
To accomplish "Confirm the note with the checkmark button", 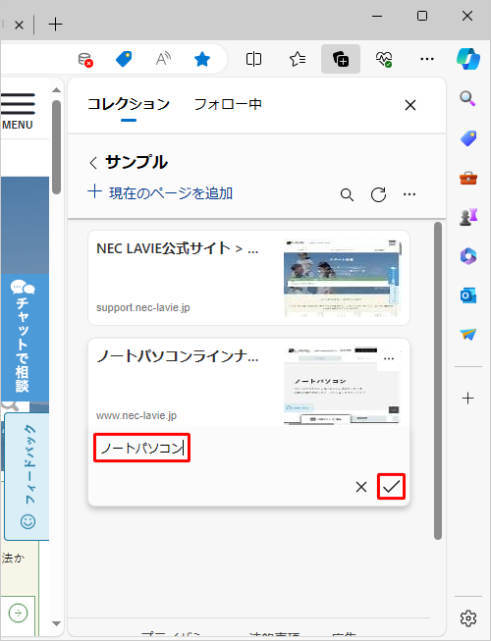I will click(x=391, y=487).
